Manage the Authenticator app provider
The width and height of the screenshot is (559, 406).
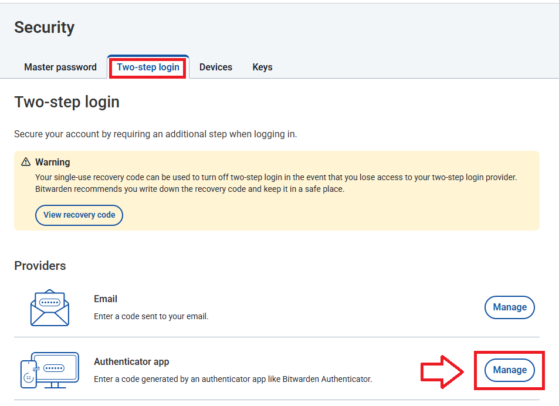[x=509, y=370]
